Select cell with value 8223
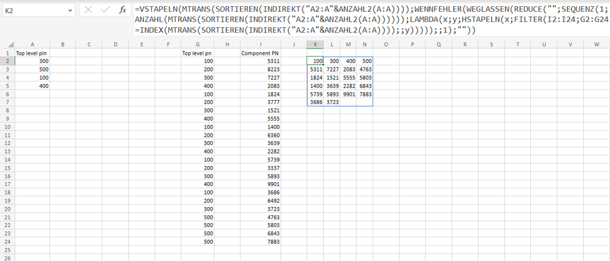Viewport: 610px width, 261px height. (x=260, y=70)
